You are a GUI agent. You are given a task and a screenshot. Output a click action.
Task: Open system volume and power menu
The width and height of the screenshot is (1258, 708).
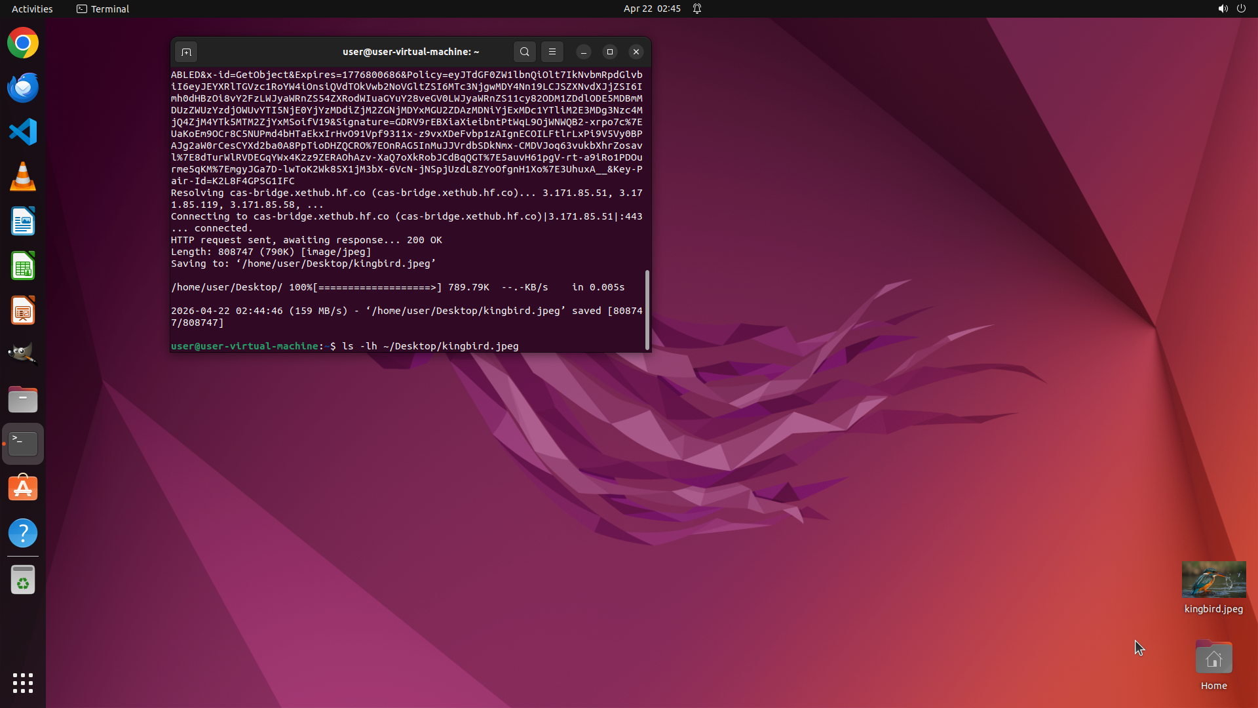1231,9
